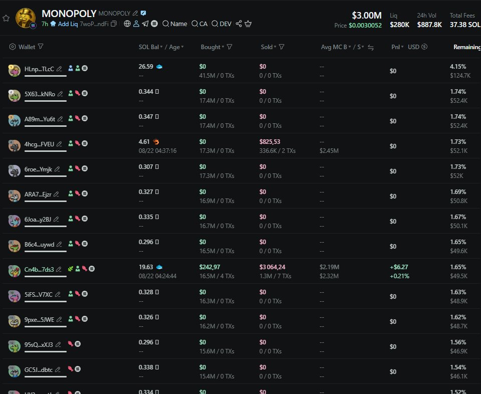
Task: Open the Bought column filter funnel
Action: tap(229, 47)
